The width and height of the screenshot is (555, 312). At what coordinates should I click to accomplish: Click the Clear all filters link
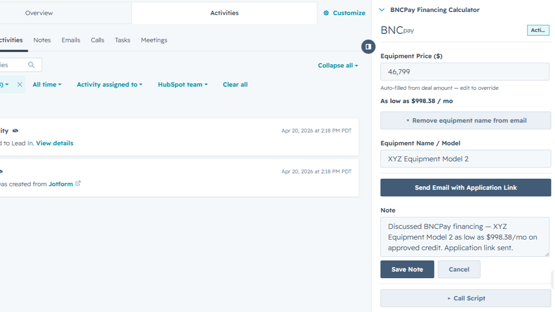coord(235,84)
